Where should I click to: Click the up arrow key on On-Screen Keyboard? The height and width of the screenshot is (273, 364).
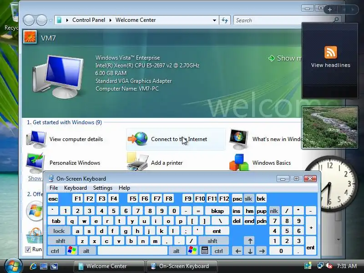pyautogui.click(x=250, y=241)
